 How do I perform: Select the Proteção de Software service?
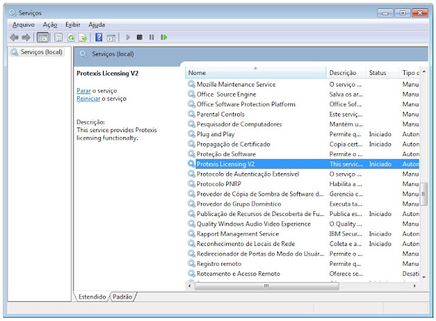[302, 154]
